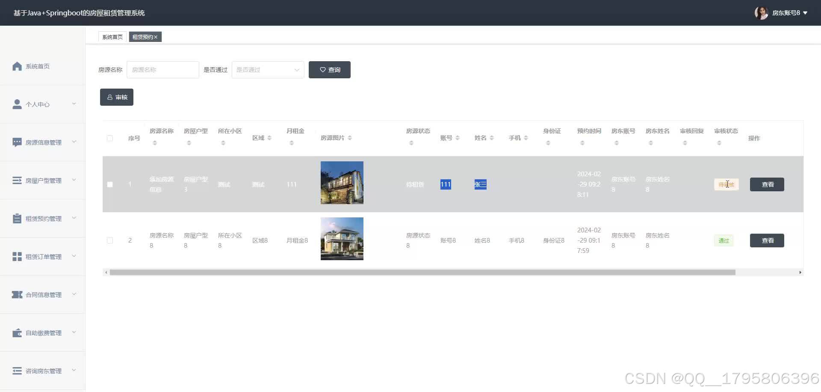Click the horizontal scrollbar thumb under the table
The height and width of the screenshot is (392, 821).
422,273
